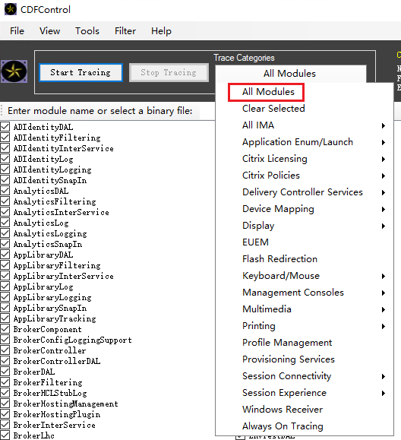Click the AppLibraryFiltering module name
Screen dimensions: 401x440
coord(57,265)
